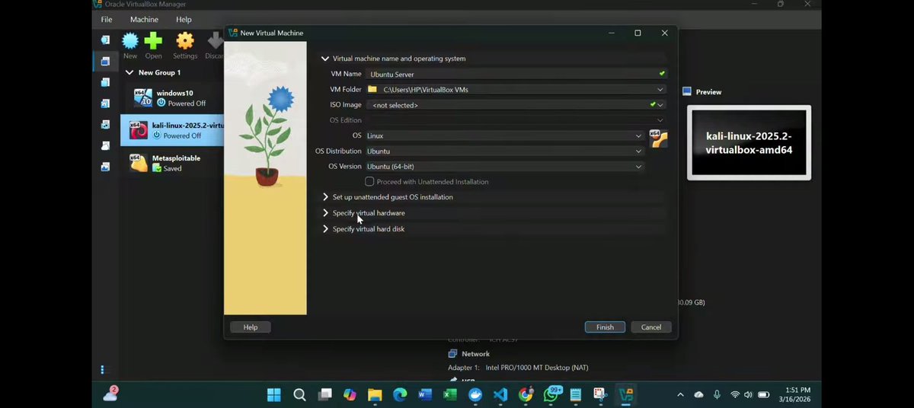Expand Specify virtual hard disk section
This screenshot has width=914, height=408.
(x=325, y=229)
